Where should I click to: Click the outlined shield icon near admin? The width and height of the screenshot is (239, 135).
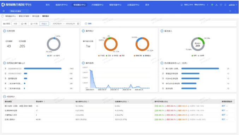pos(221,5)
